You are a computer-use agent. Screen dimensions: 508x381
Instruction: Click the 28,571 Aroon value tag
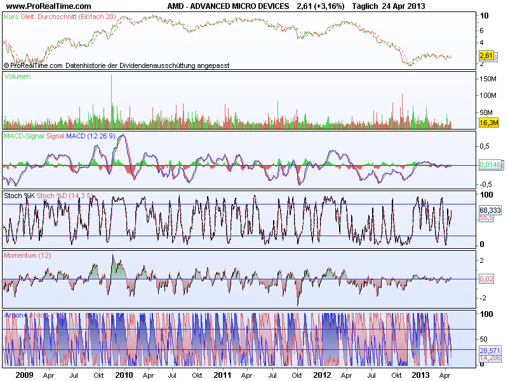coord(490,351)
